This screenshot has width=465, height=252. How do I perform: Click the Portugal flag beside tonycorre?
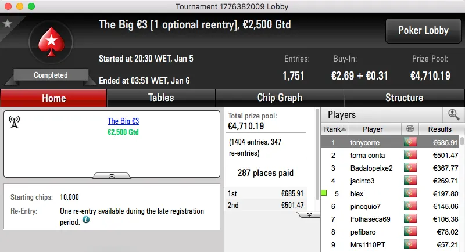(411, 142)
